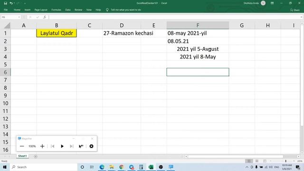Switch to the Insert ribbon tab
The height and width of the screenshot is (171, 304).
click(x=28, y=9)
